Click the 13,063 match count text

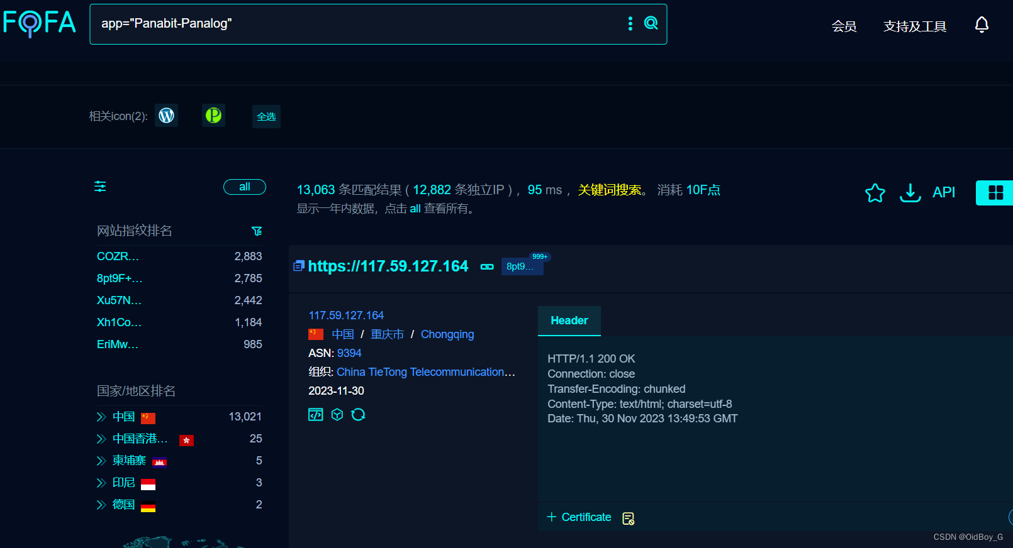(x=316, y=190)
